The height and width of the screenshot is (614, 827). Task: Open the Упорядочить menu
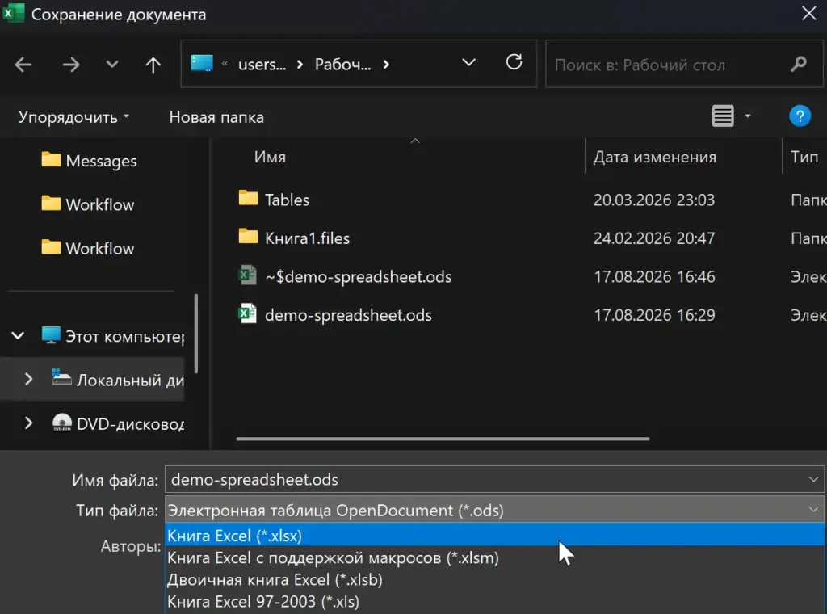(73, 117)
